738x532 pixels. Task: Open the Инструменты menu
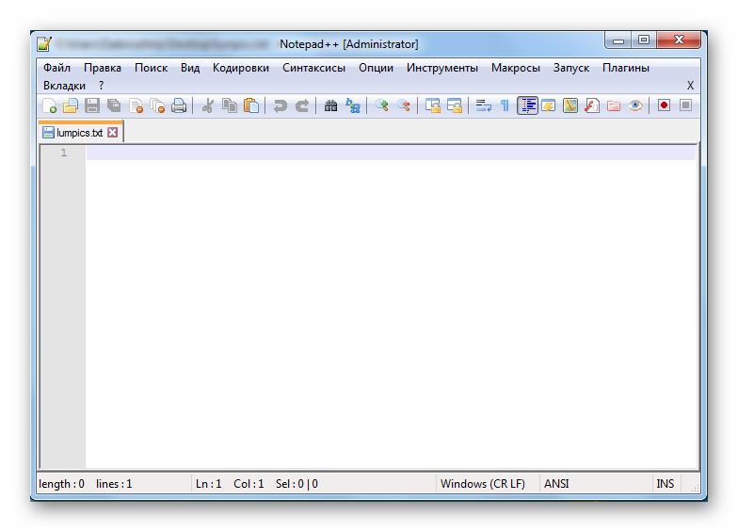tap(442, 68)
